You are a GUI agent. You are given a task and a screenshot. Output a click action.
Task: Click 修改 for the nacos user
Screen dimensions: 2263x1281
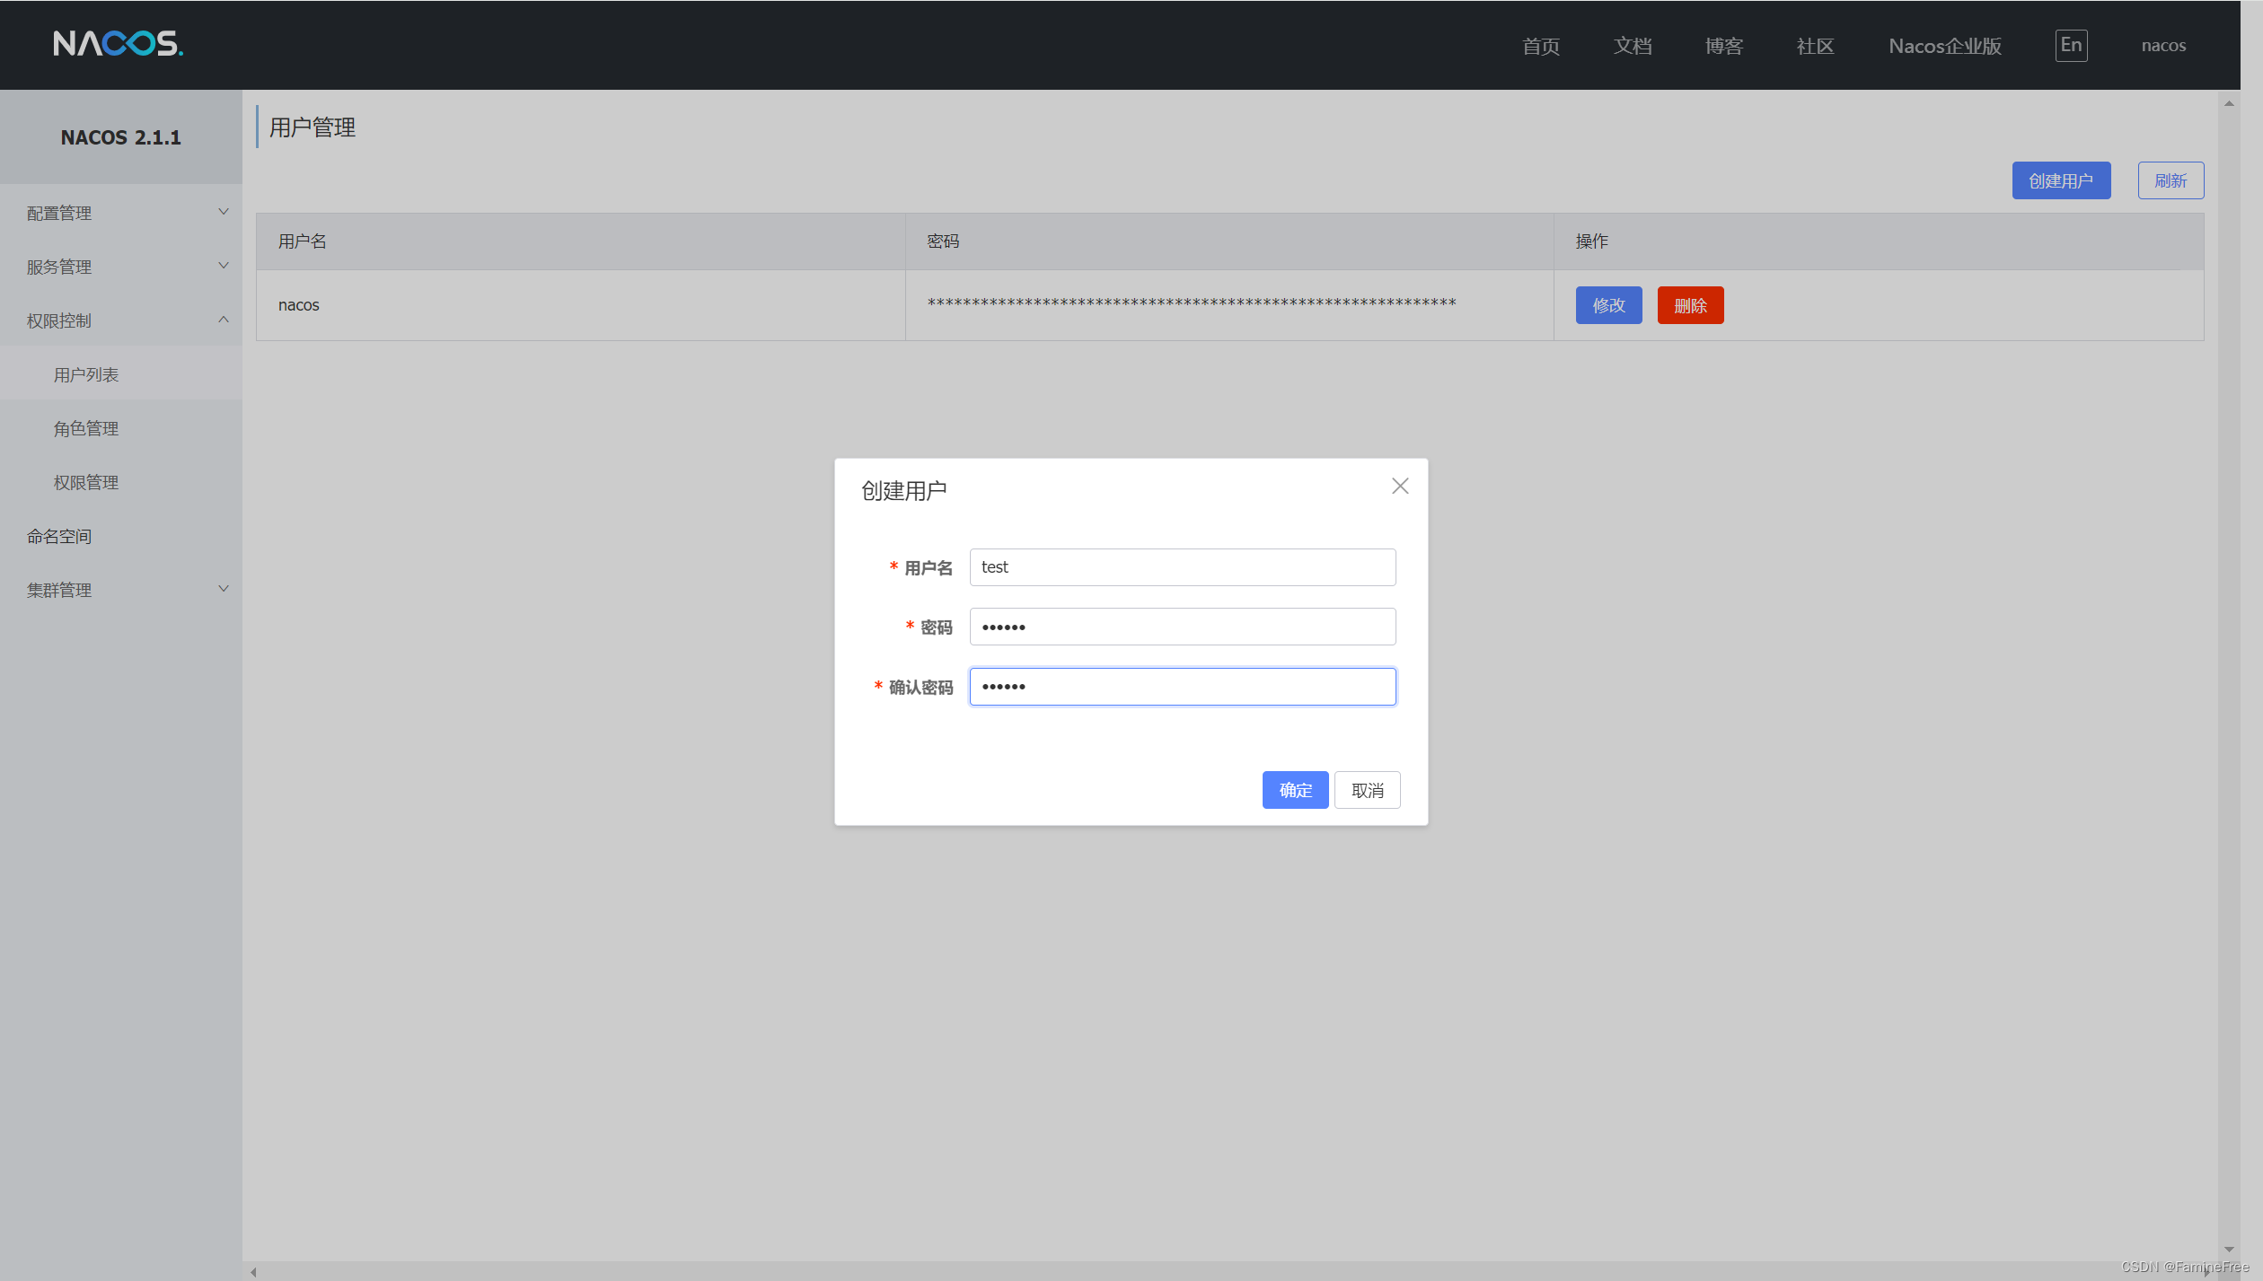pyautogui.click(x=1608, y=305)
